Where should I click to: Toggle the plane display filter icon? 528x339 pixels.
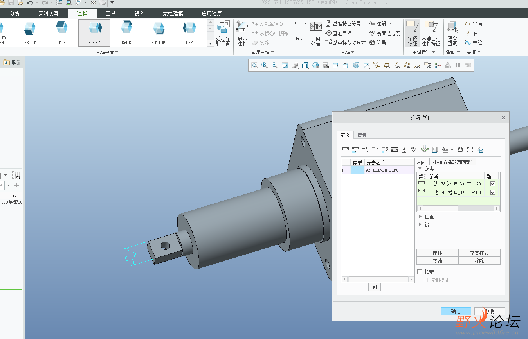click(387, 66)
